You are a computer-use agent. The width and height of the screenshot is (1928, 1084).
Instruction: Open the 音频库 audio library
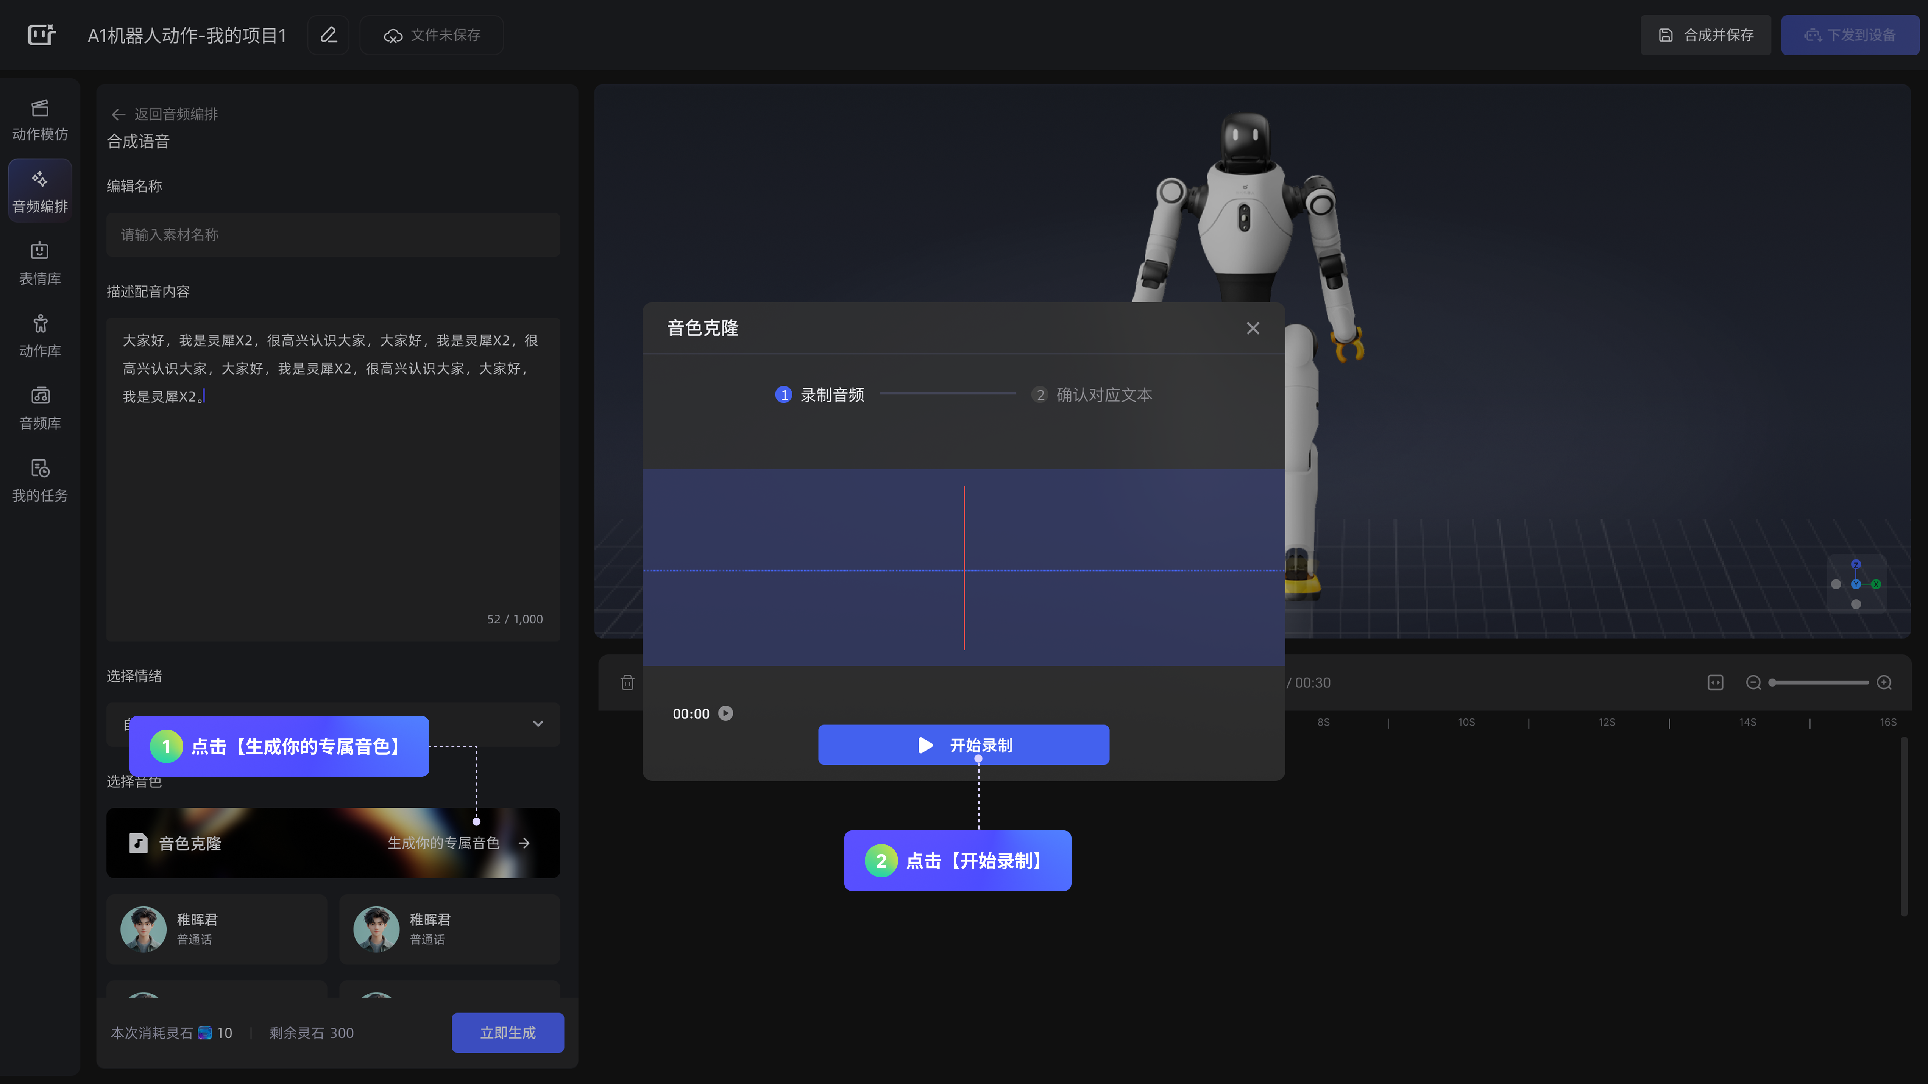40,408
